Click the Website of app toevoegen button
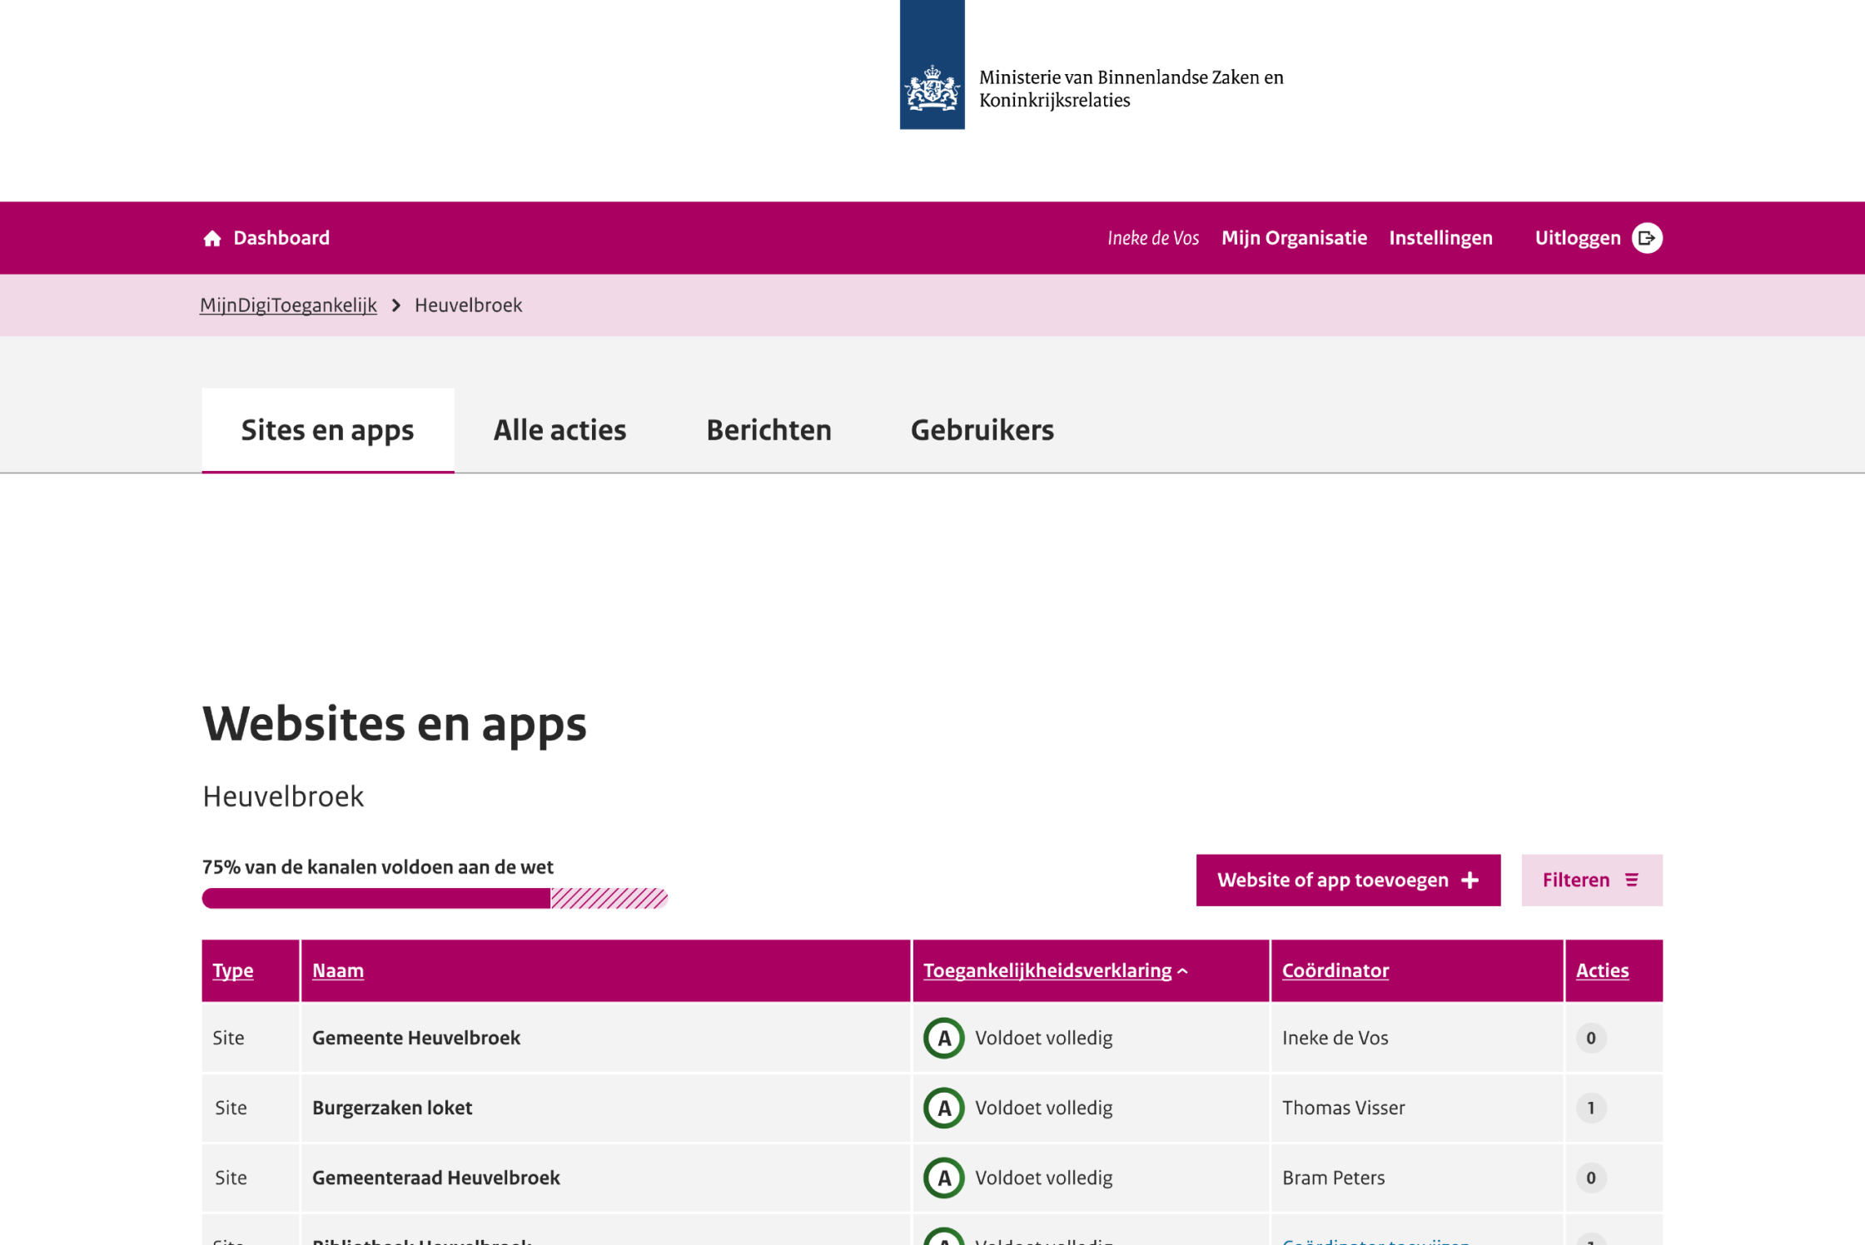 pos(1348,880)
